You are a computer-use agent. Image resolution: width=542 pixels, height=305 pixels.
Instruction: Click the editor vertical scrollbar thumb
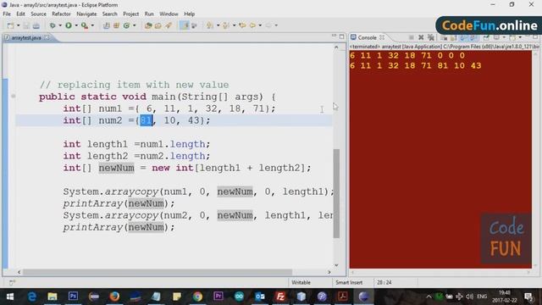336,194
